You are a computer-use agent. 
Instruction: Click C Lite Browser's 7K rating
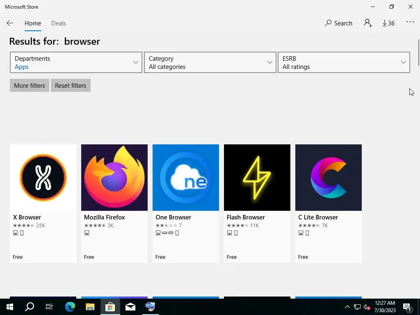pyautogui.click(x=313, y=226)
